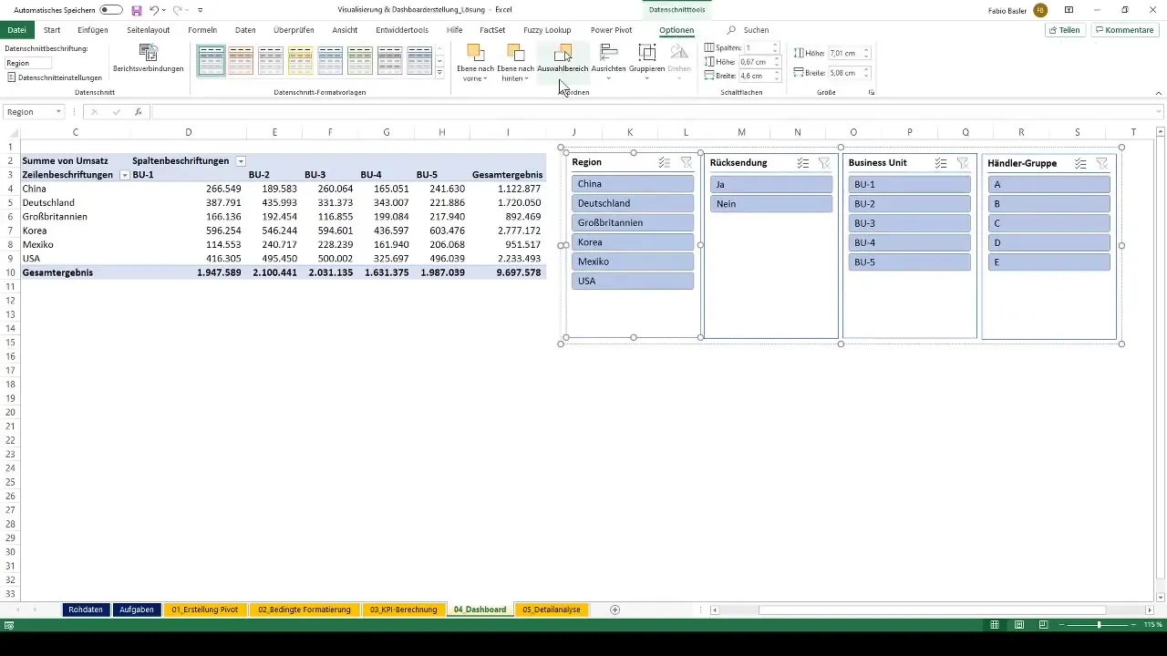Open ribbon display options icon in title bar
The width and height of the screenshot is (1167, 656).
[x=1069, y=10]
